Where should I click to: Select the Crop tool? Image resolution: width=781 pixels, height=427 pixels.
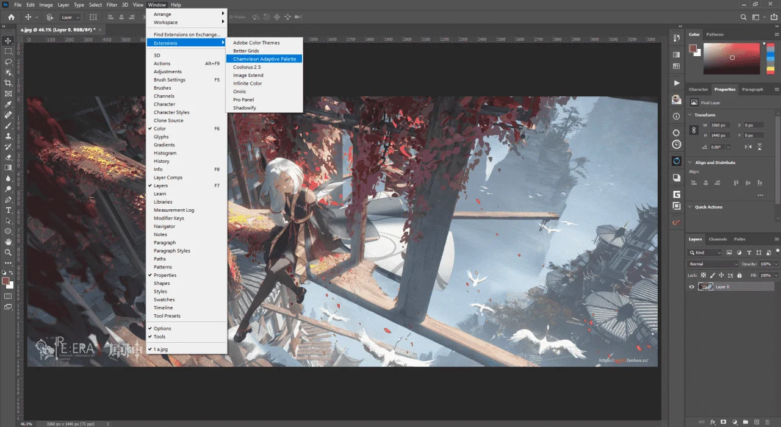(8, 83)
